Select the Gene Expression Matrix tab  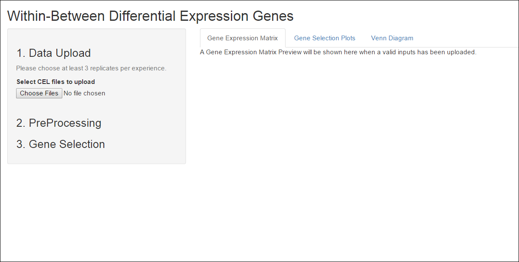242,38
